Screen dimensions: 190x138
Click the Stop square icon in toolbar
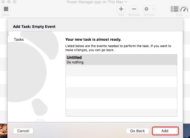(x=6, y=9)
